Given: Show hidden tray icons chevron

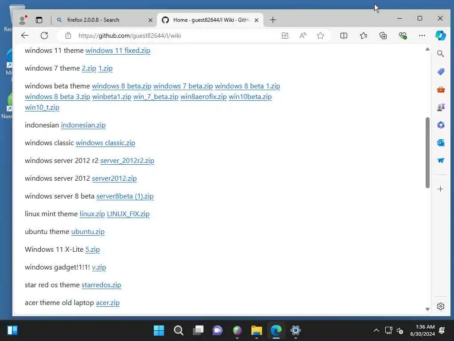Looking at the screenshot, I should click(376, 330).
